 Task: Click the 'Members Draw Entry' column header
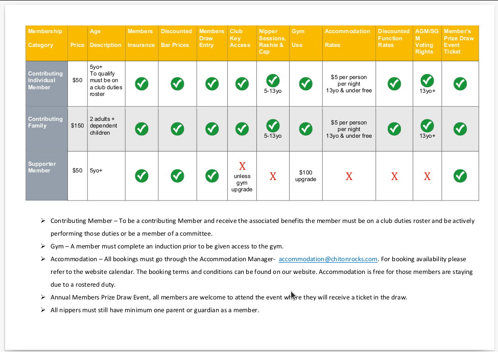(x=212, y=43)
